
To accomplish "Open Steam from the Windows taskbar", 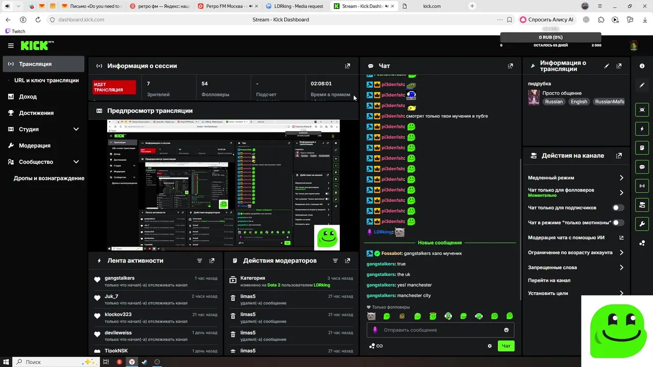I will (144, 362).
